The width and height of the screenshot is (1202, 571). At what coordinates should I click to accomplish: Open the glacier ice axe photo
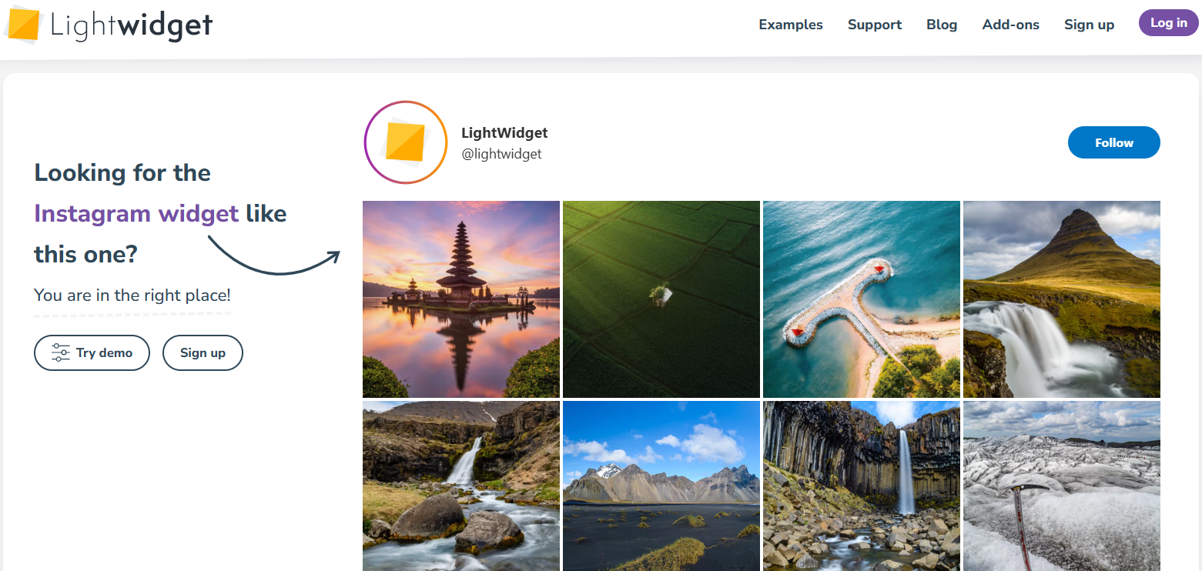coord(1061,485)
